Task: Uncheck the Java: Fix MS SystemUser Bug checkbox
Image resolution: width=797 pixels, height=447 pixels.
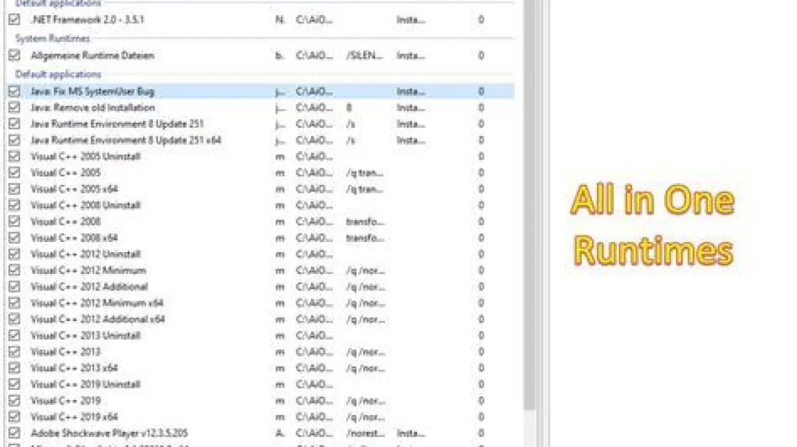Action: coord(15,92)
